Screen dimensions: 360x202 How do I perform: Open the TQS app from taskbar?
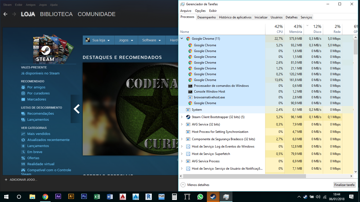point(162,196)
